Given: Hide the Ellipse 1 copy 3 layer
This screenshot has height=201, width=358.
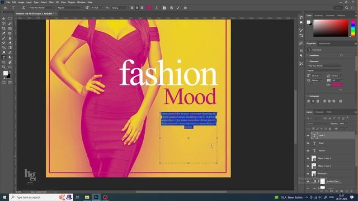Looking at the screenshot, I should (x=308, y=159).
